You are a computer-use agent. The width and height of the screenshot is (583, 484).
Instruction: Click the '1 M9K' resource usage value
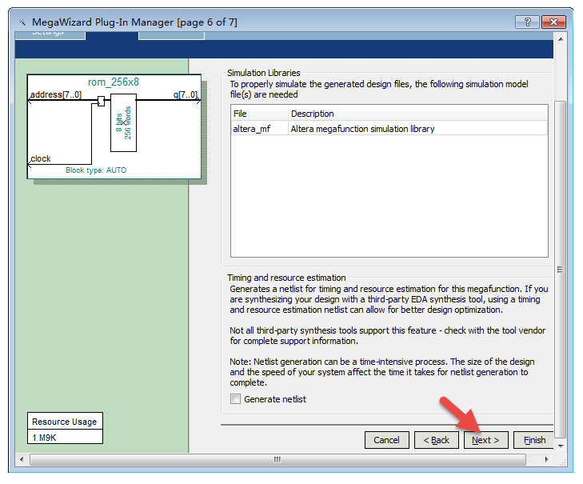(44, 438)
